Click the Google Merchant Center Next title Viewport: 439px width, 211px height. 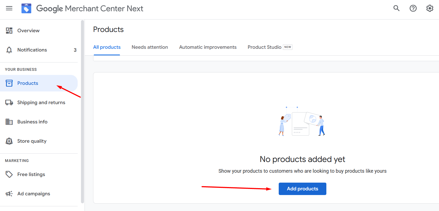coord(90,9)
